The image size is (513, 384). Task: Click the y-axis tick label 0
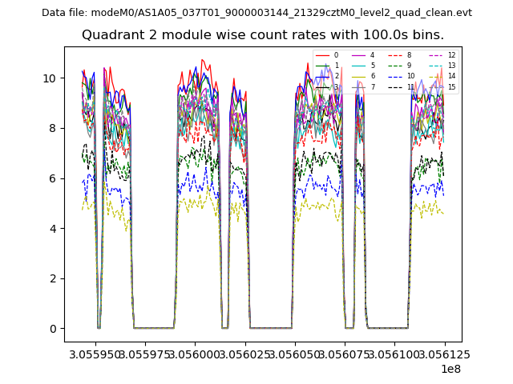[x=52, y=329]
